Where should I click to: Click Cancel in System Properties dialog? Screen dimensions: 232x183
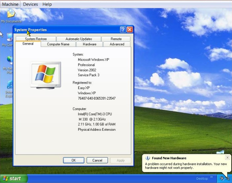[97, 160]
